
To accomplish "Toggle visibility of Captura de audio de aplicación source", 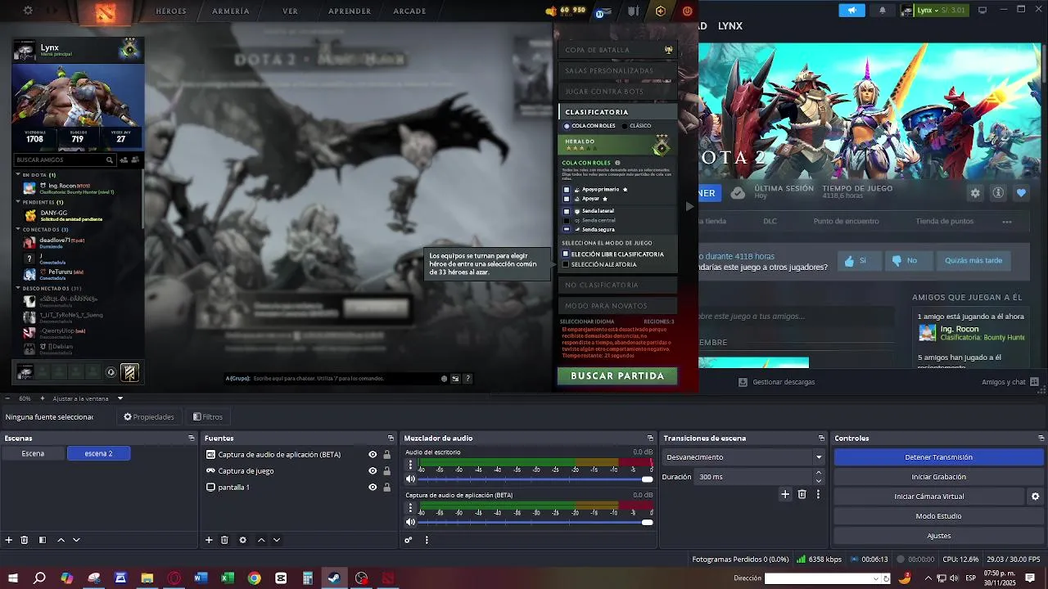I will click(x=373, y=455).
